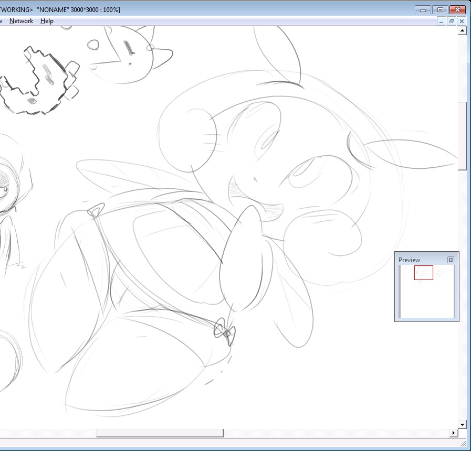Click the horizontal scrollbar thumb
This screenshot has height=451, width=471.
point(160,433)
